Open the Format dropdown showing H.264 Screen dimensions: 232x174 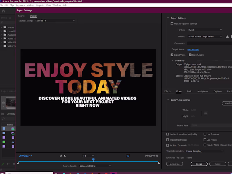coord(205,30)
